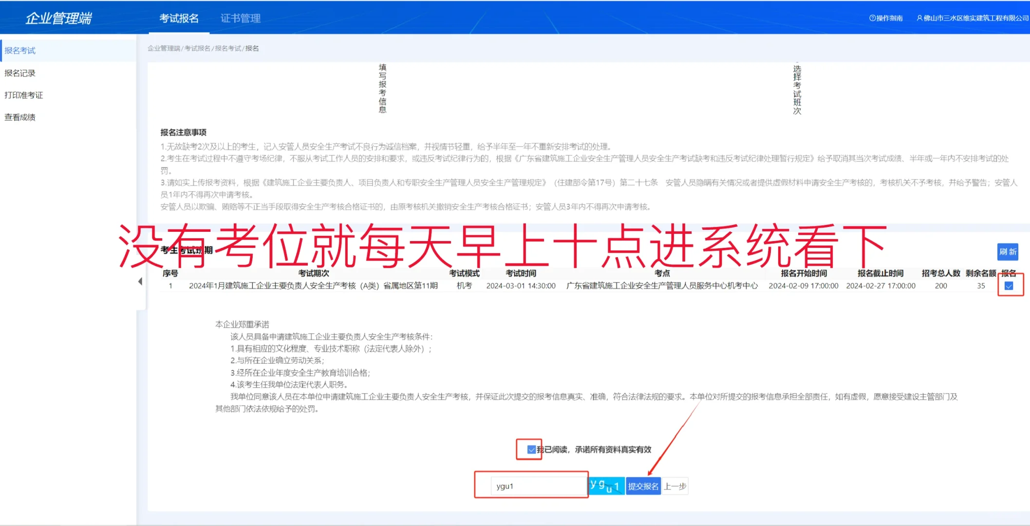Click the 考试报名 breadcrumb link
This screenshot has width=1030, height=526.
[197, 48]
